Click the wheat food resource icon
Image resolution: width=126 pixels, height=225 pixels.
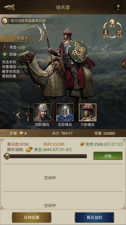click(83, 144)
